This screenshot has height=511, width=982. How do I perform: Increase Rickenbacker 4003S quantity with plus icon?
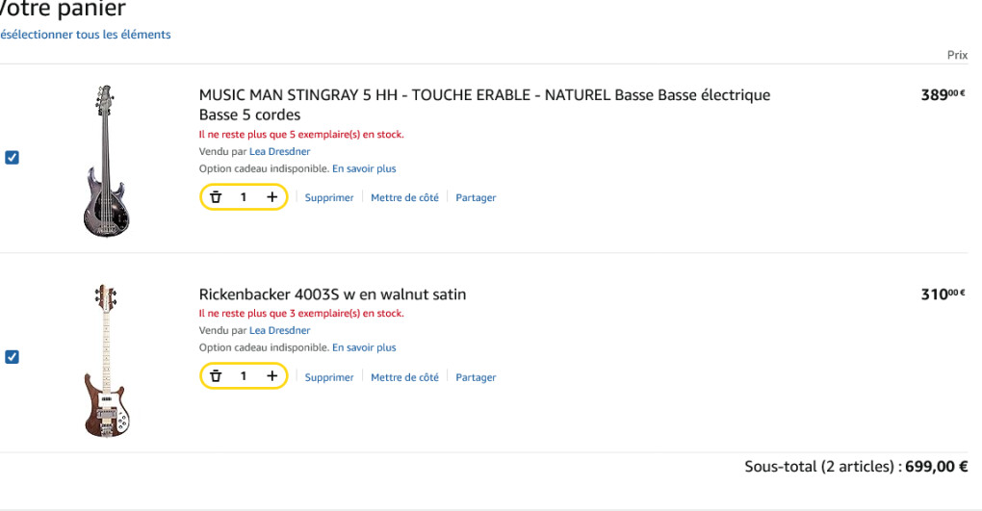272,376
